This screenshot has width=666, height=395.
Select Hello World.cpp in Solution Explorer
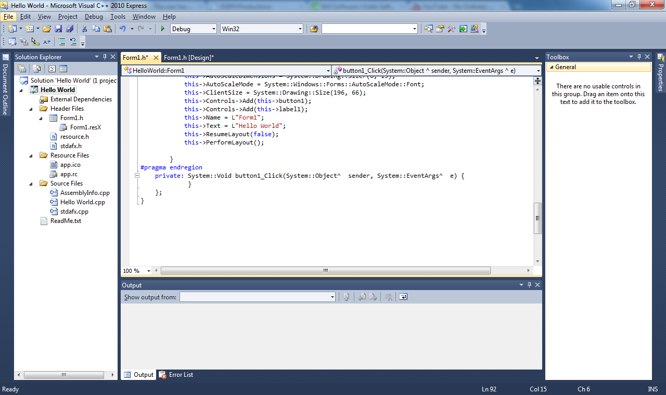click(x=83, y=202)
